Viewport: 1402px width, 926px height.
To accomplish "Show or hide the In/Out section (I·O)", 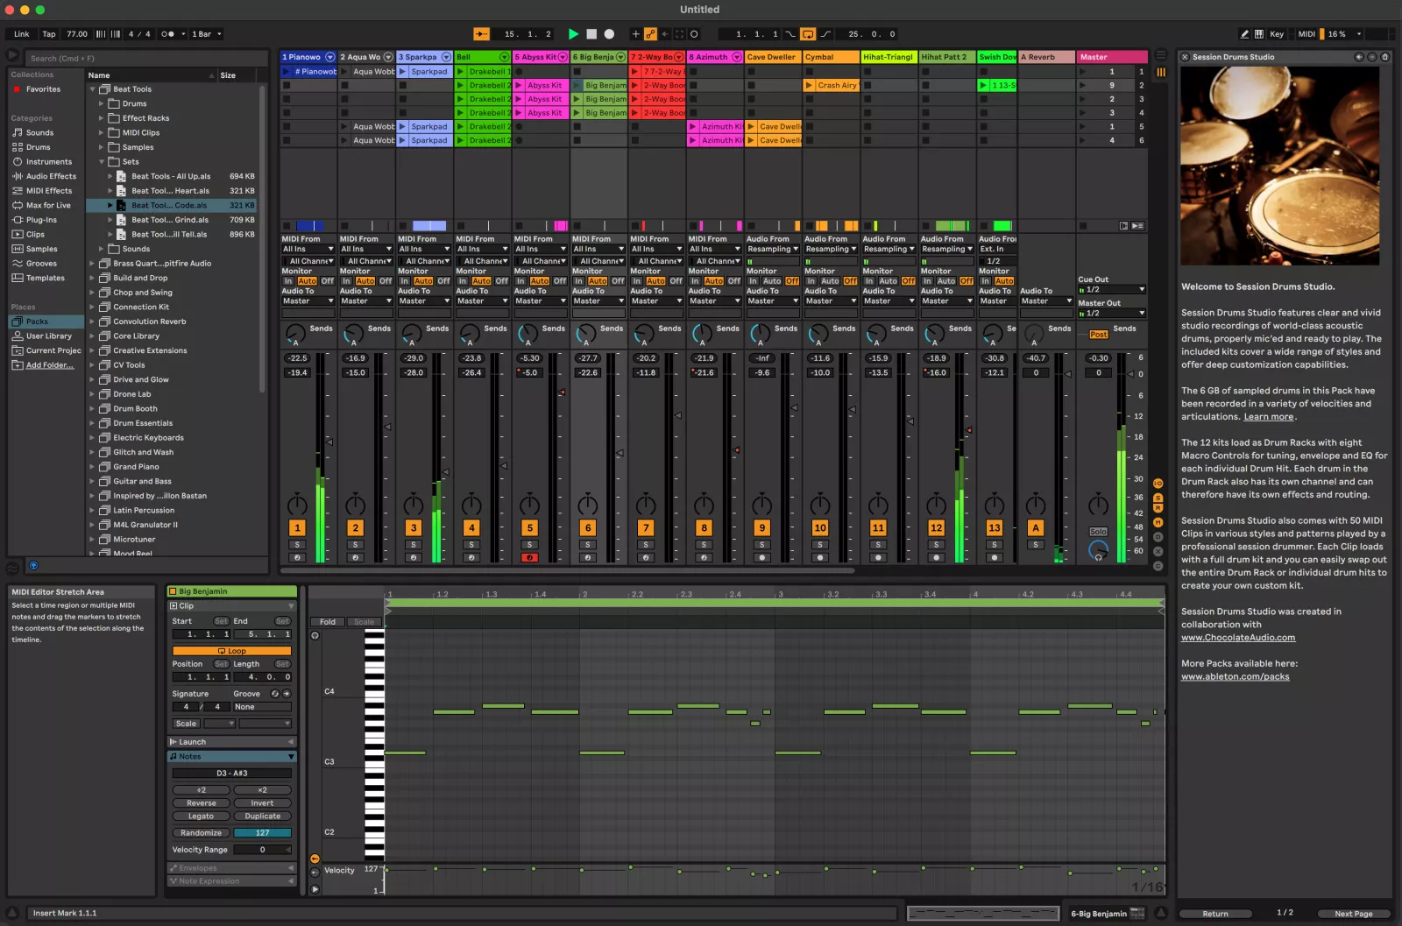I will click(x=1158, y=484).
